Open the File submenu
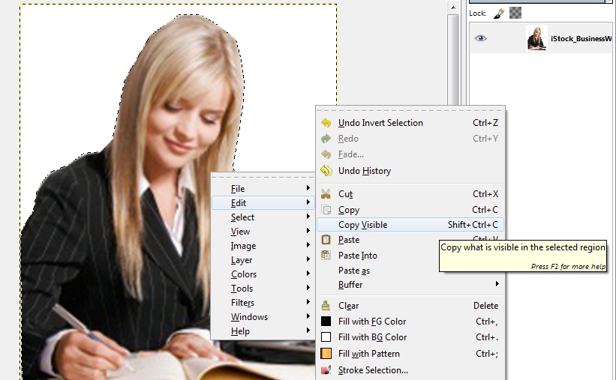Viewport: 616px width, 380px height. (263, 189)
